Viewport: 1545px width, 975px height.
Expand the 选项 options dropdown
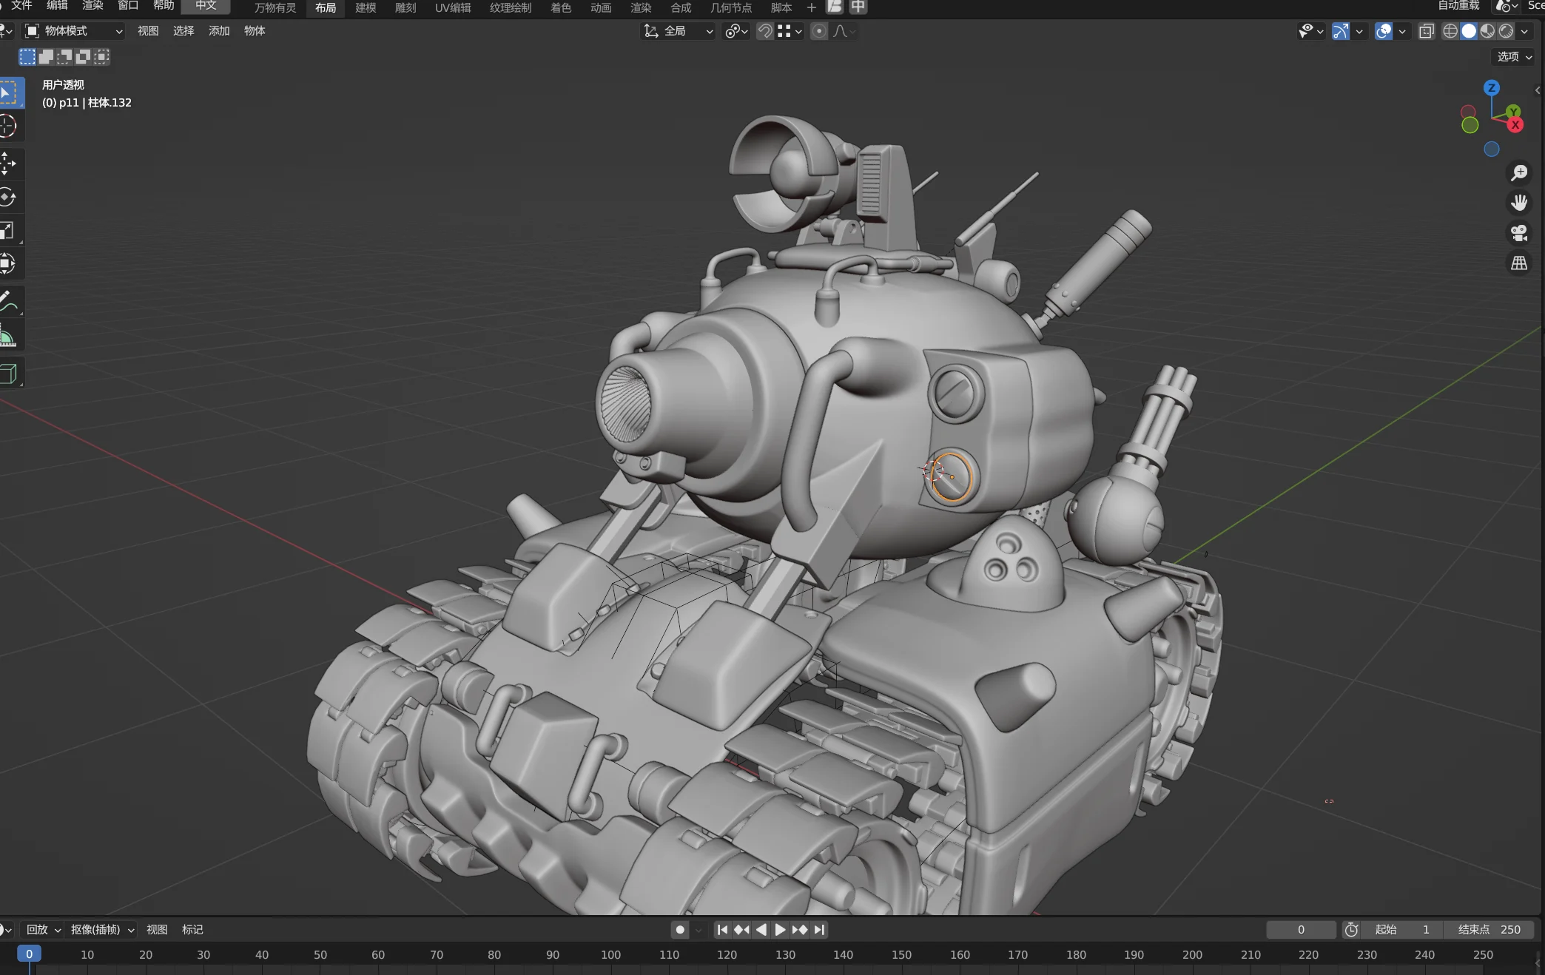pyautogui.click(x=1514, y=57)
